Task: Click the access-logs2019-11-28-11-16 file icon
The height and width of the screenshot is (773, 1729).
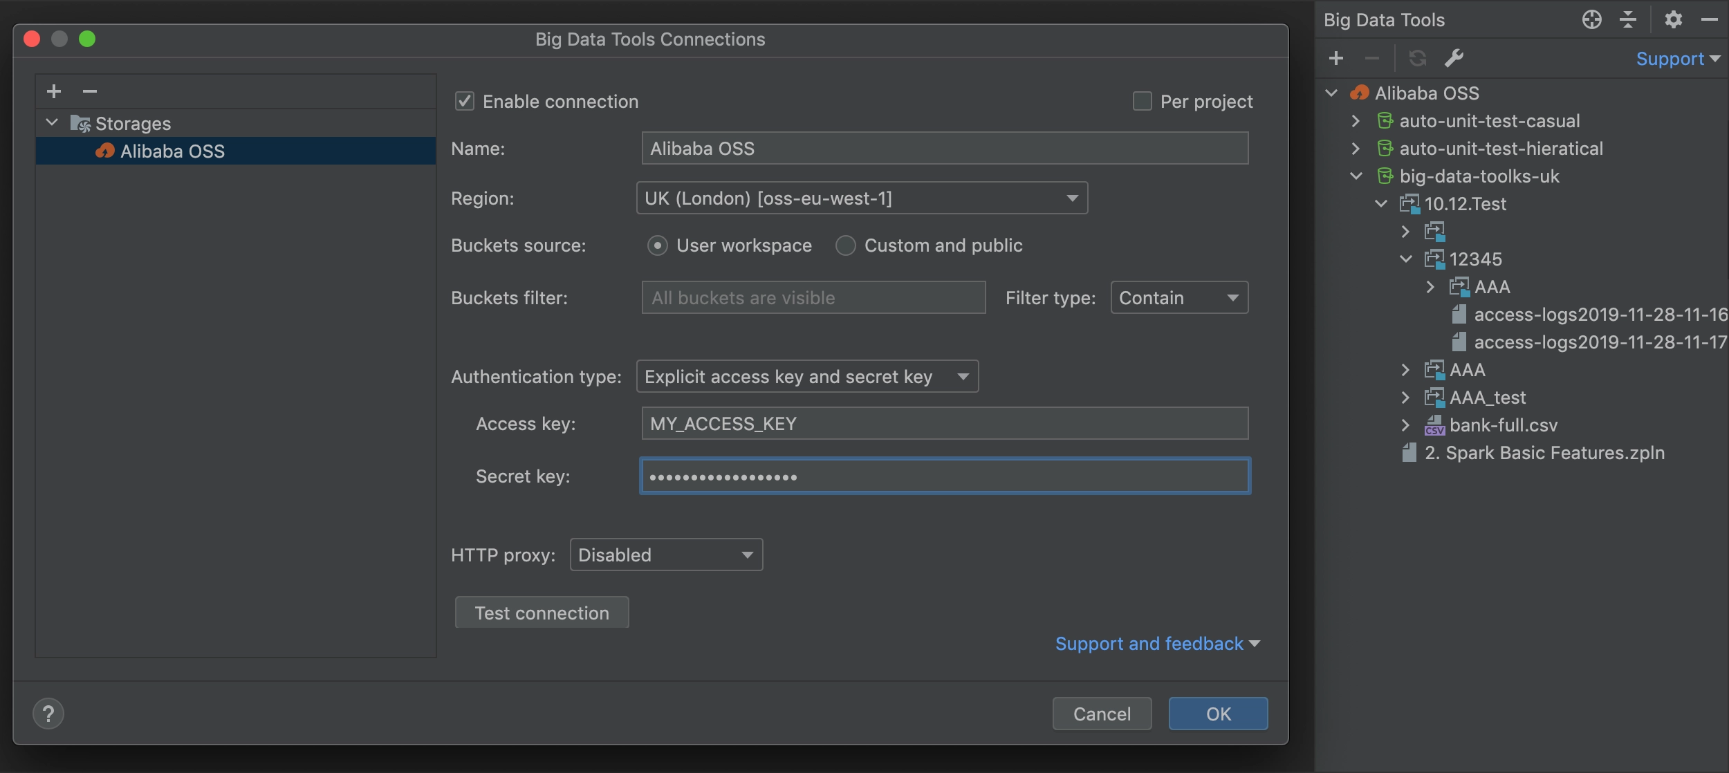Action: (1459, 315)
